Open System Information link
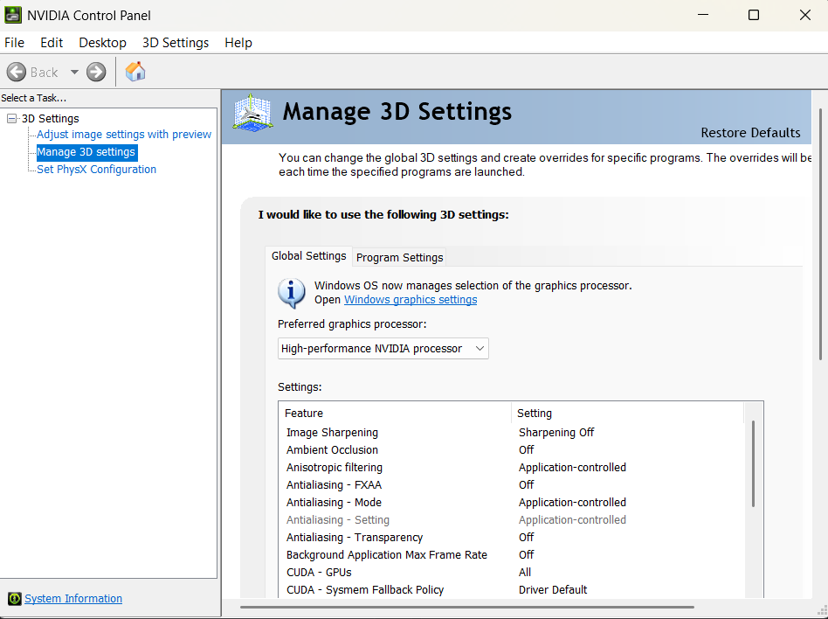The height and width of the screenshot is (619, 828). click(73, 598)
